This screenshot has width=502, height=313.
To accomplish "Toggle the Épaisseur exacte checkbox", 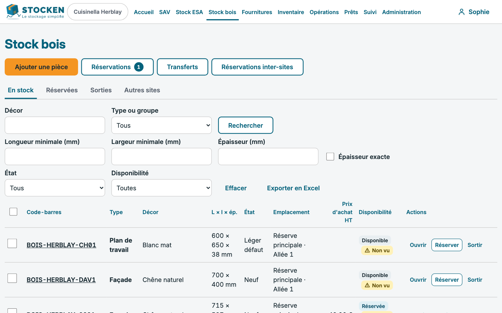I will (330, 156).
